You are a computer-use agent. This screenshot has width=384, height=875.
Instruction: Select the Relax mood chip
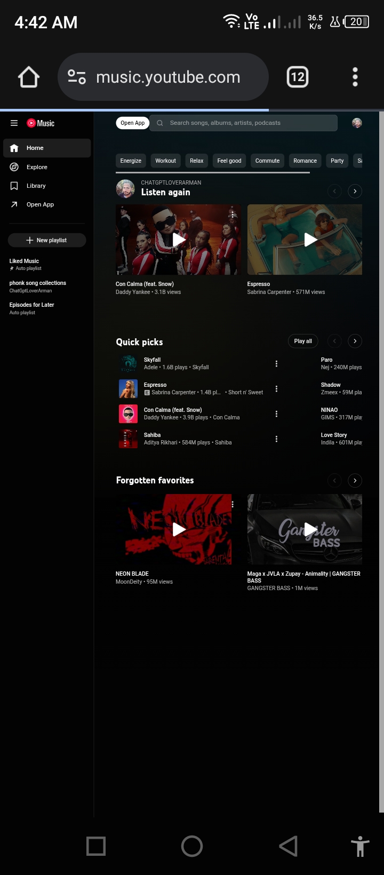(x=197, y=161)
